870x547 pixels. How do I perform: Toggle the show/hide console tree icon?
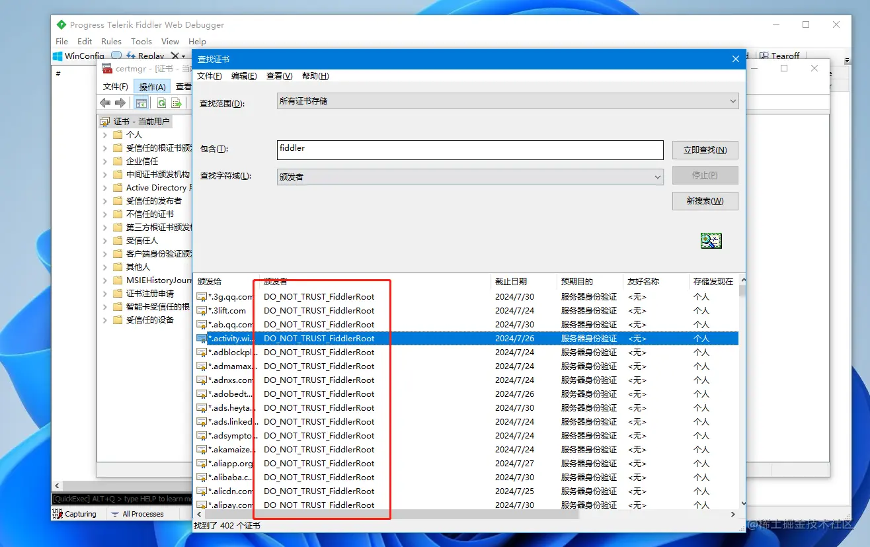tap(141, 103)
